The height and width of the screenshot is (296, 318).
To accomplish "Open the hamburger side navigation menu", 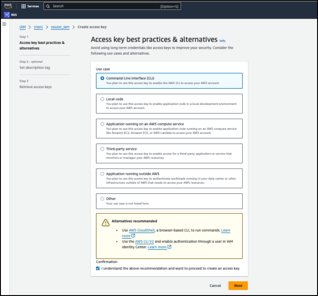I will 5,24.
